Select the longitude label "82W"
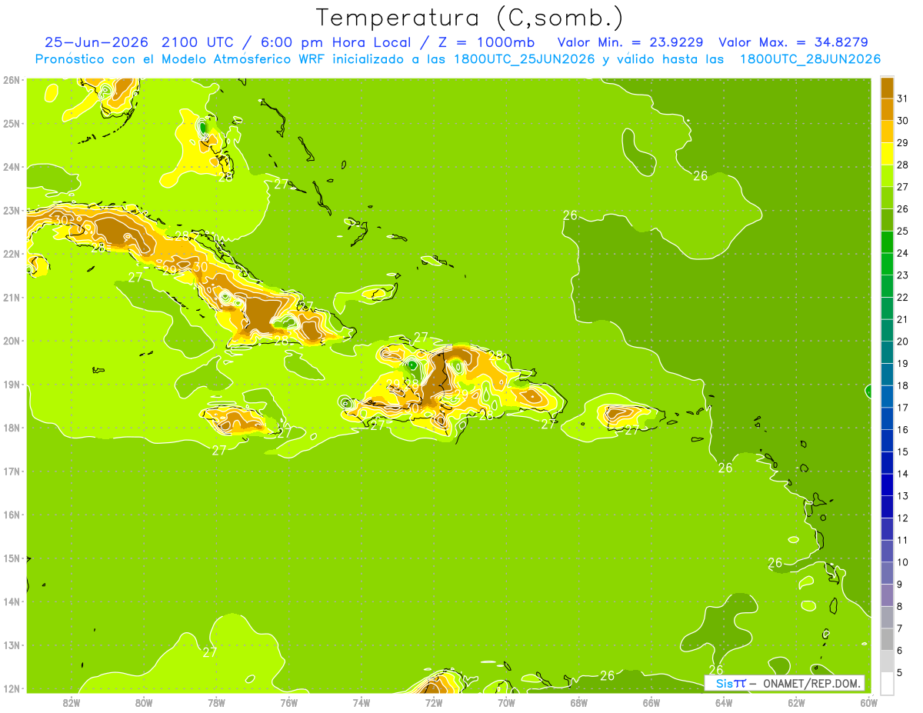The image size is (923, 713). (x=71, y=702)
